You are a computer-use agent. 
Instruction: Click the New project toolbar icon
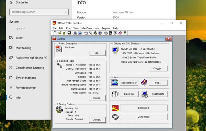(55, 33)
